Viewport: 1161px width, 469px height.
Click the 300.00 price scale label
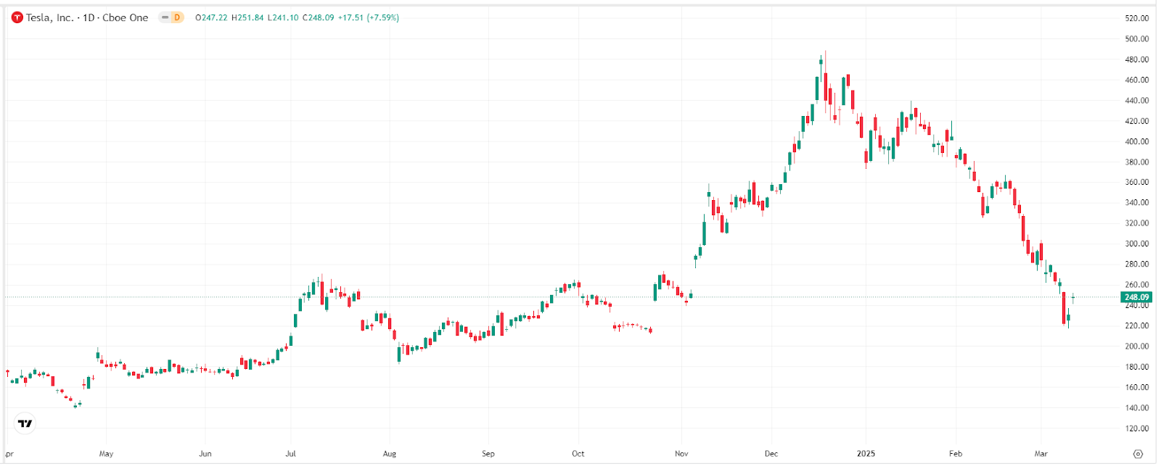click(x=1136, y=244)
